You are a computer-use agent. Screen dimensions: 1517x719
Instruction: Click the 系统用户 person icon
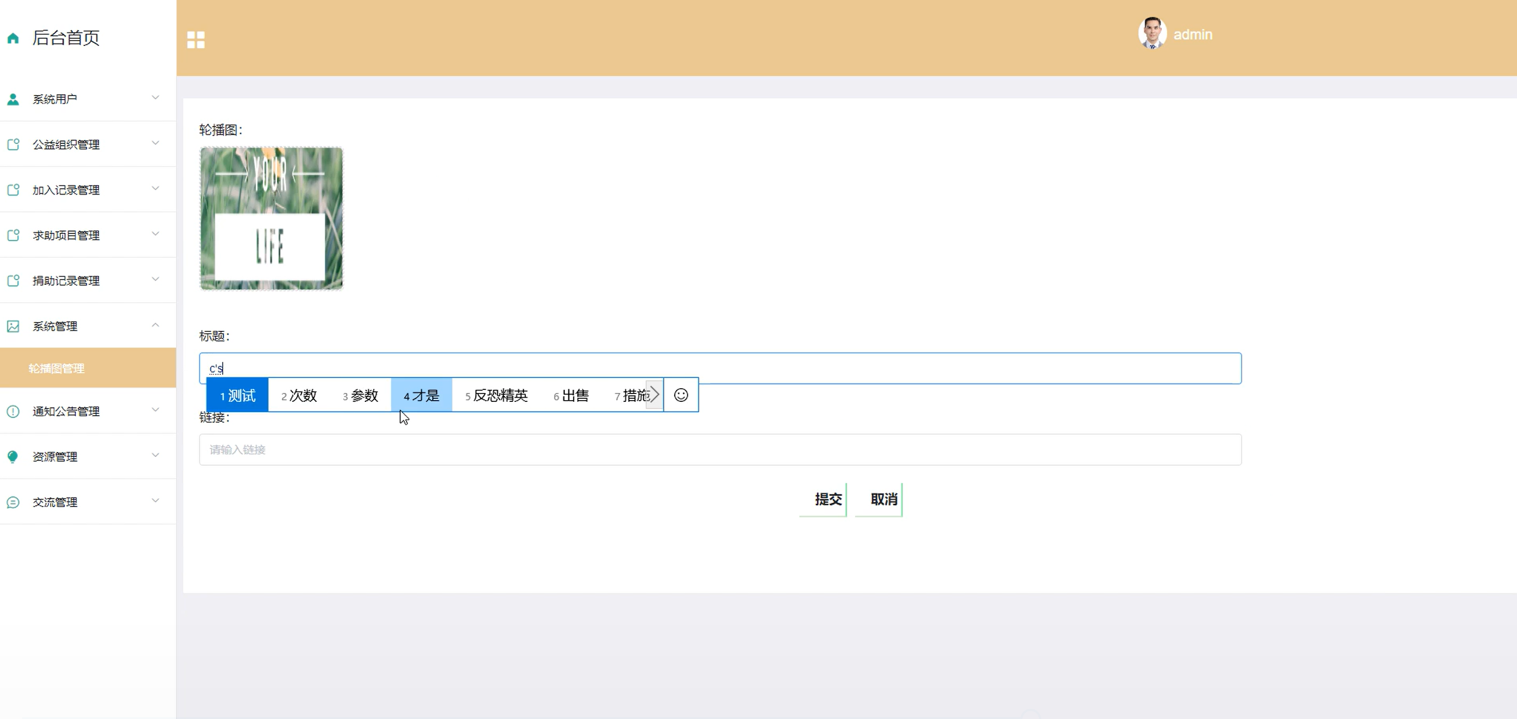point(13,99)
